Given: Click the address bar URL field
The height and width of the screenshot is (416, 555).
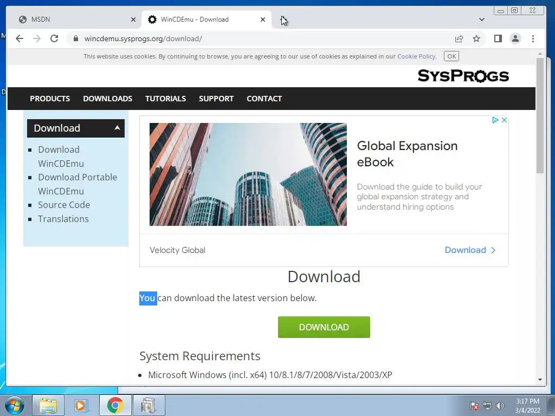Looking at the screenshot, I should [262, 38].
